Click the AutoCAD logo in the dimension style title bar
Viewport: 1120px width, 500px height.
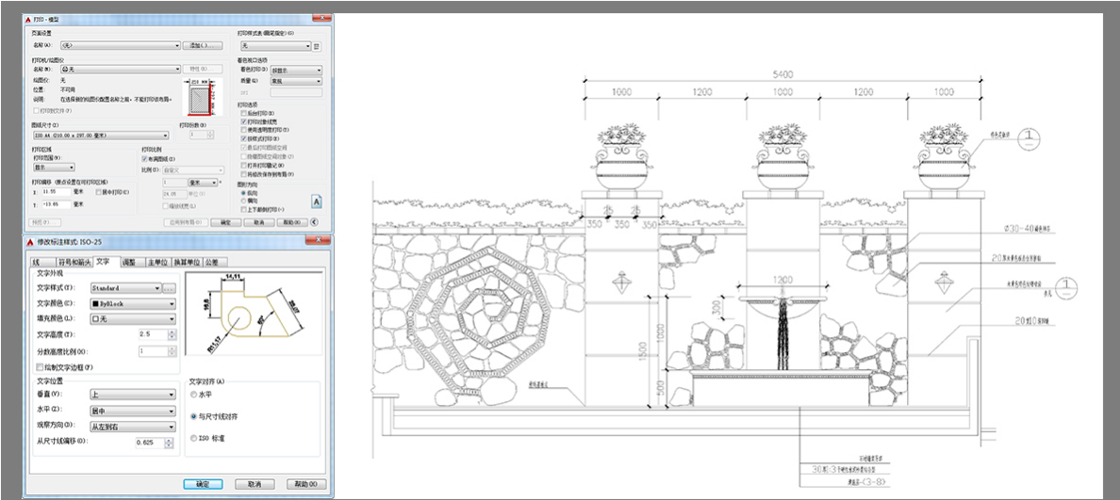point(29,242)
